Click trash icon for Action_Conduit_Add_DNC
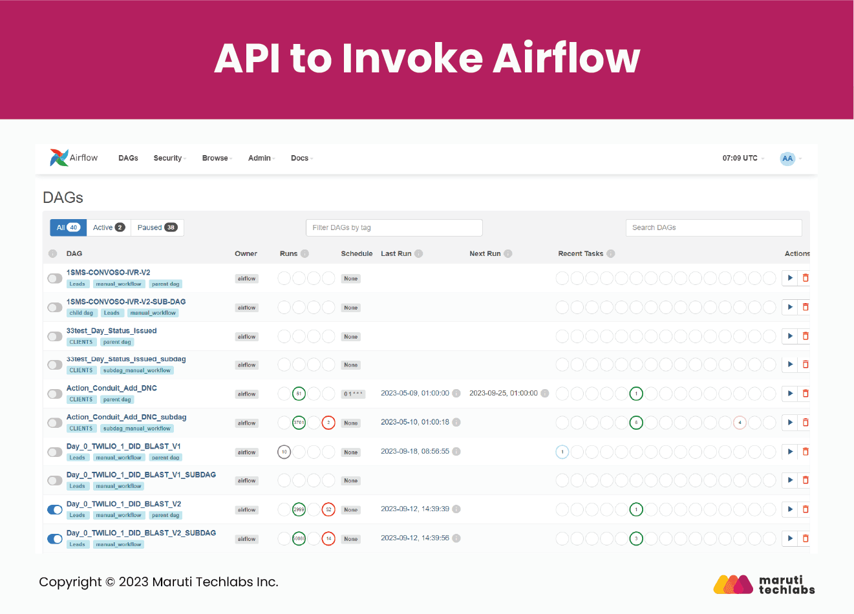This screenshot has width=854, height=614. pyautogui.click(x=805, y=394)
